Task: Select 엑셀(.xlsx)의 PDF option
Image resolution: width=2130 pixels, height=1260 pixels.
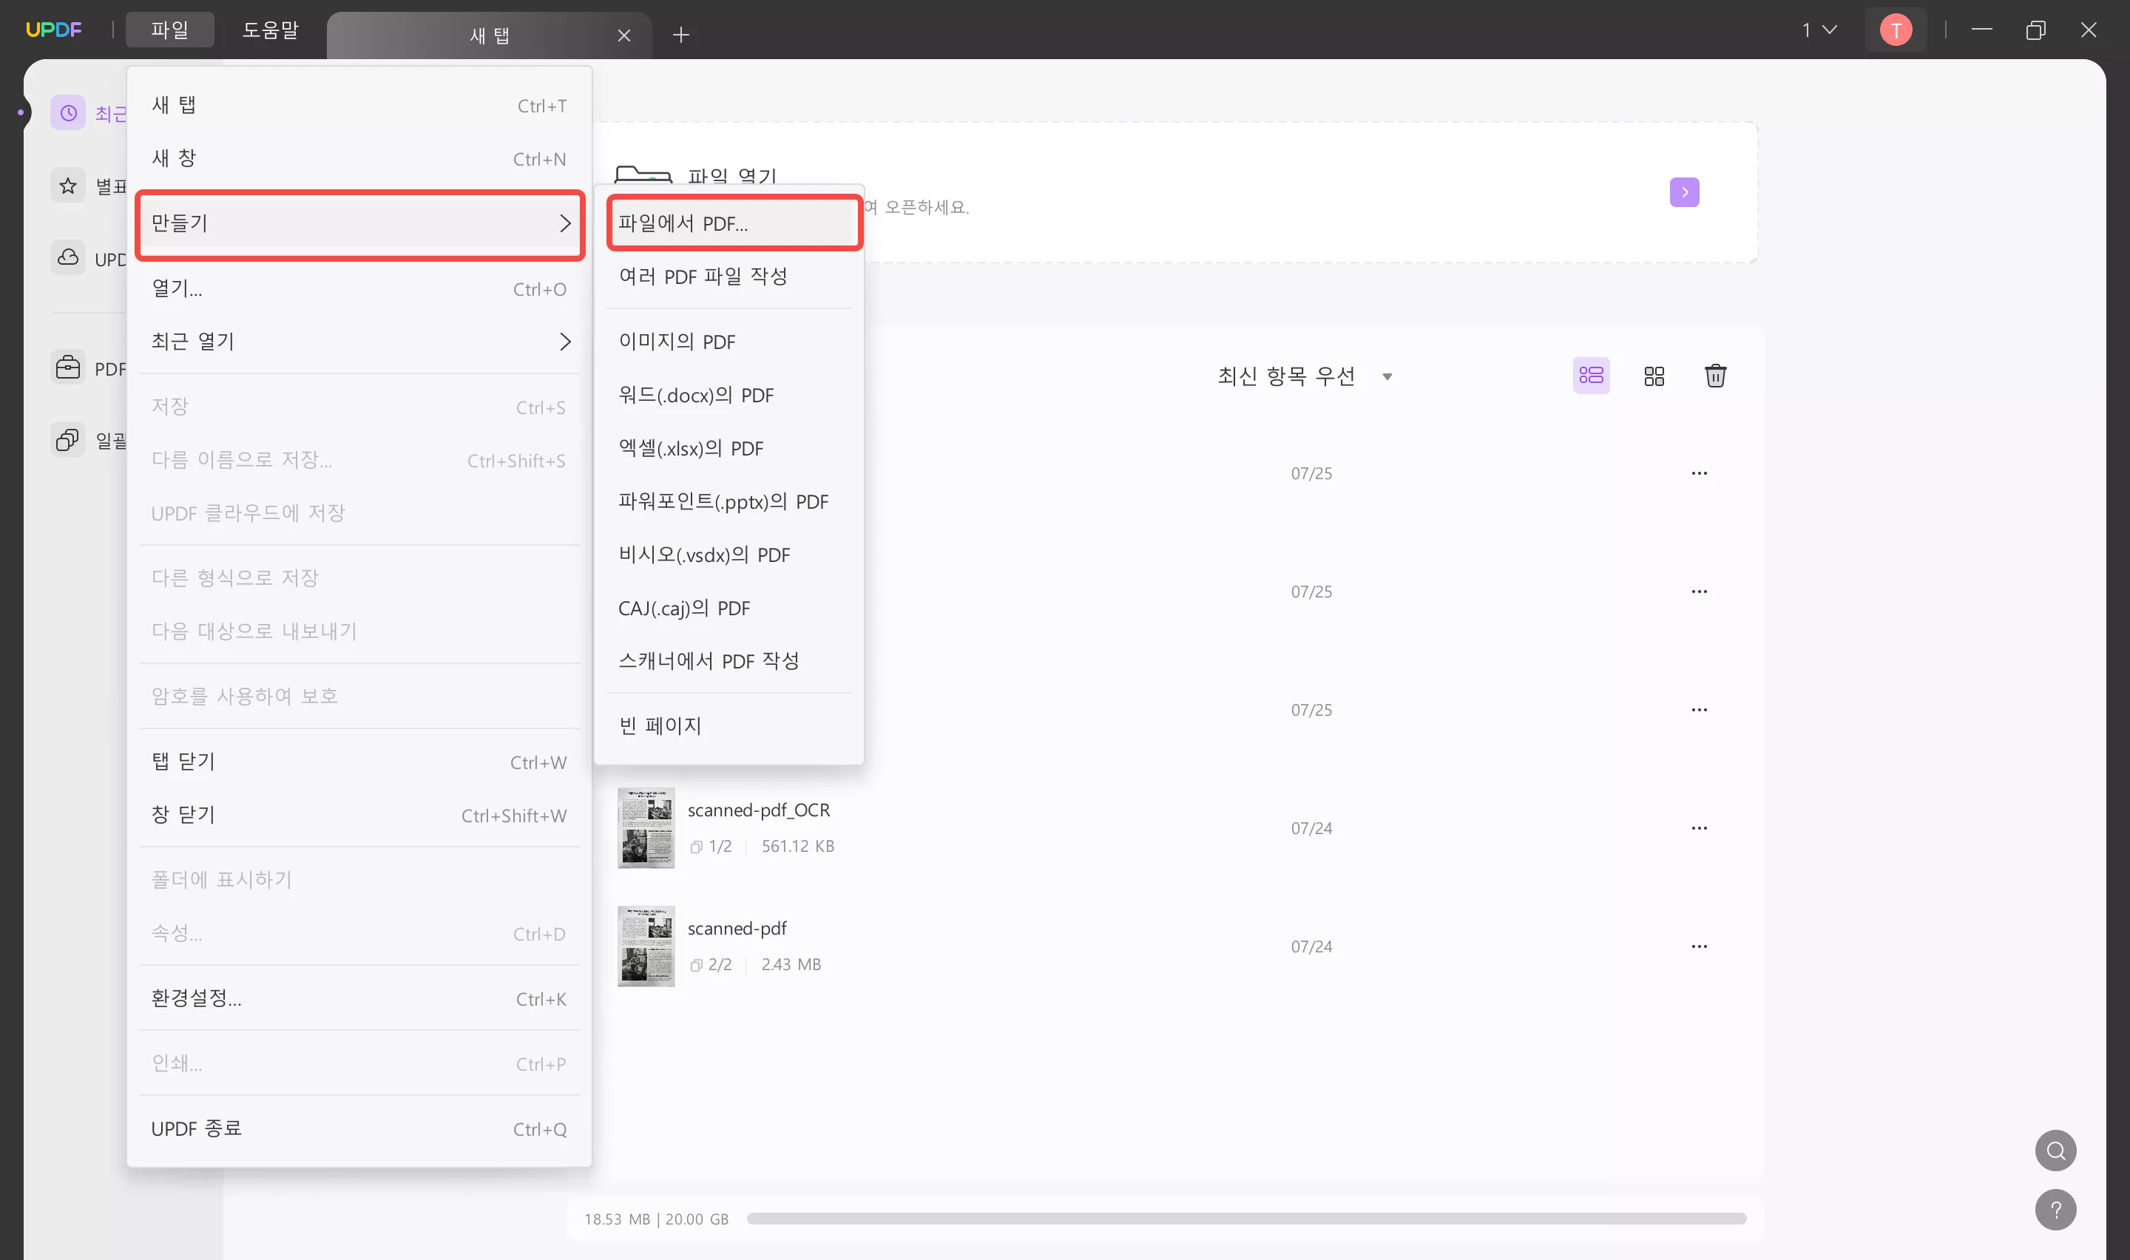Action: (729, 448)
